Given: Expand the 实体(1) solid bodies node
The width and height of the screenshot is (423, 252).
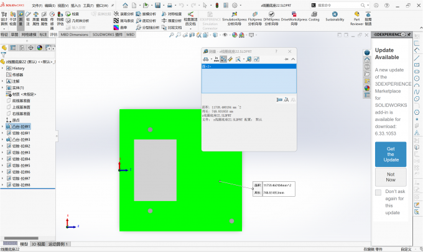Looking at the screenshot, I should point(2,88).
